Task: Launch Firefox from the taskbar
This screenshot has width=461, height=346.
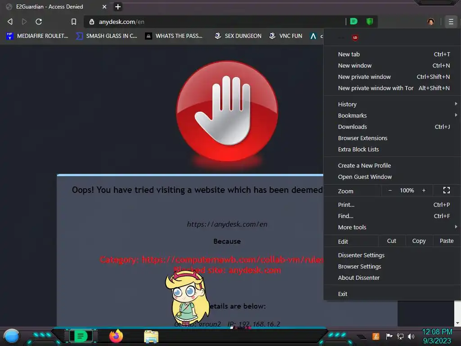Action: point(116,336)
